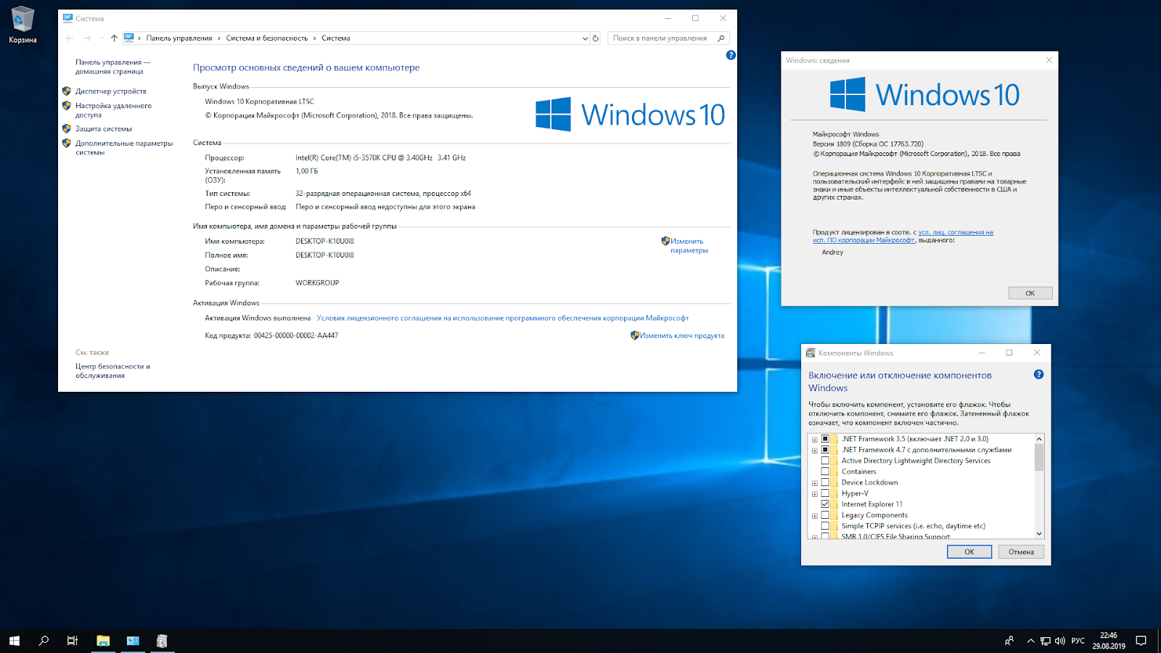Expand the .NET Framework 4.7 tree node
The width and height of the screenshot is (1161, 653).
point(815,451)
